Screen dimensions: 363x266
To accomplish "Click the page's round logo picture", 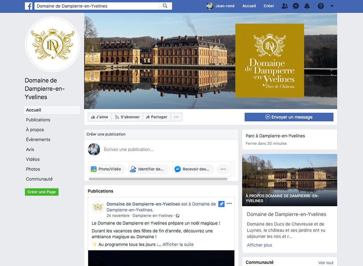I will coord(53,44).
